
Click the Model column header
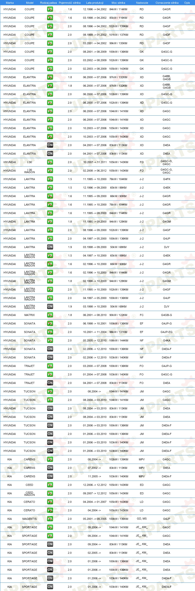click(30, 3)
